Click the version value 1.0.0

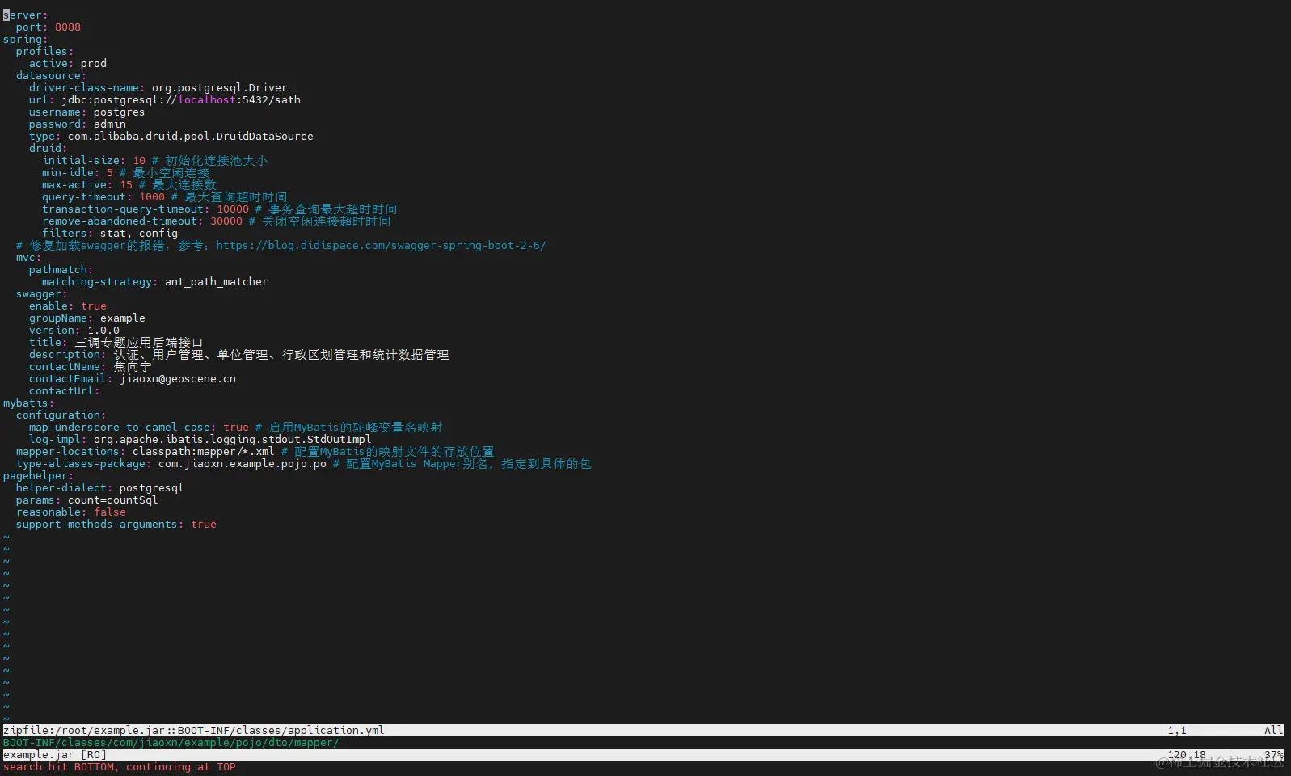coord(103,331)
